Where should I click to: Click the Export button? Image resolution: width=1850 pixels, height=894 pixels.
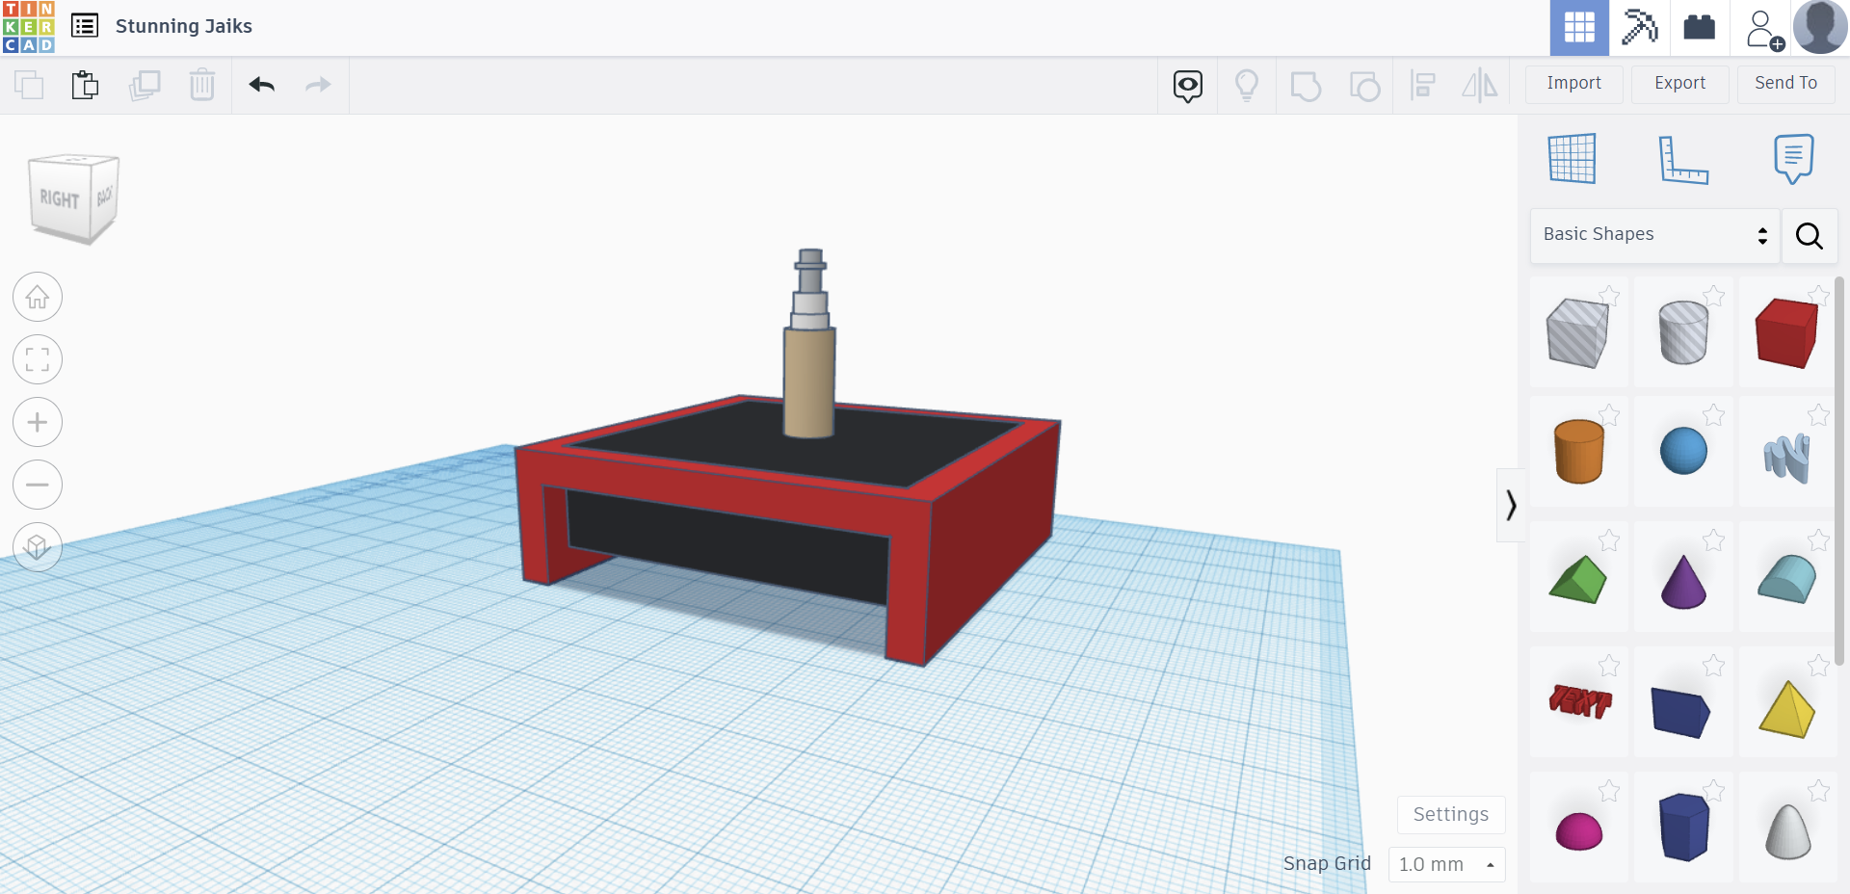(1679, 84)
